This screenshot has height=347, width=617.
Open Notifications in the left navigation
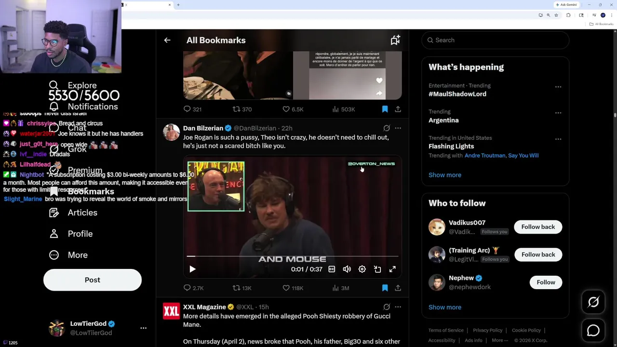[84, 107]
